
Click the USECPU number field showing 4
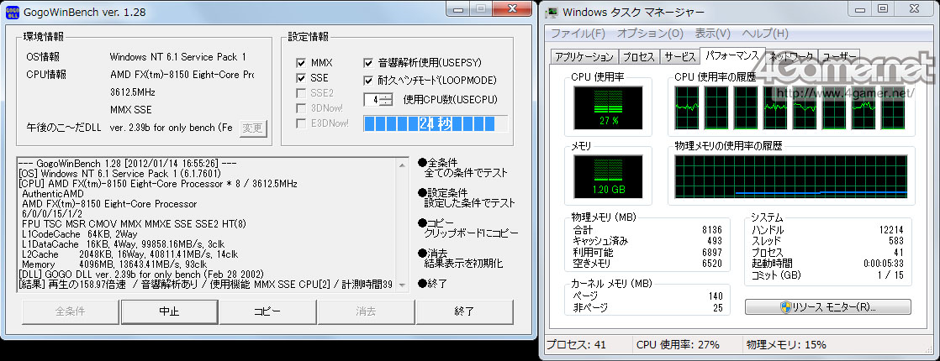tap(372, 99)
